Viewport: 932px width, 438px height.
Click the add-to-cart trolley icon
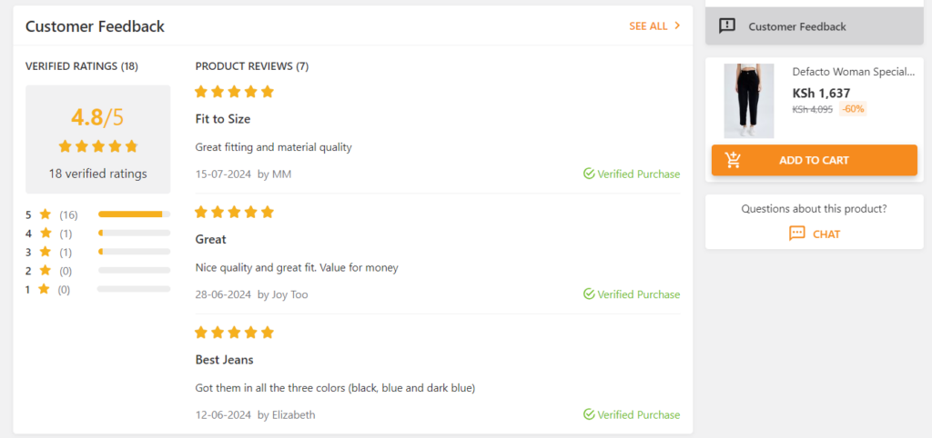click(733, 160)
